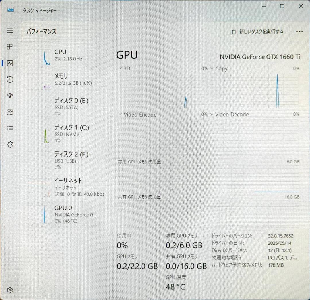The height and width of the screenshot is (300, 310).
Task: Open the Video Decode engine dropdown
Action: 212,114
